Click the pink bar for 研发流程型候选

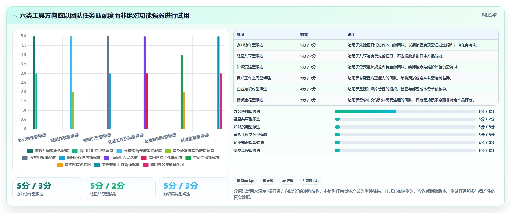[221, 101]
